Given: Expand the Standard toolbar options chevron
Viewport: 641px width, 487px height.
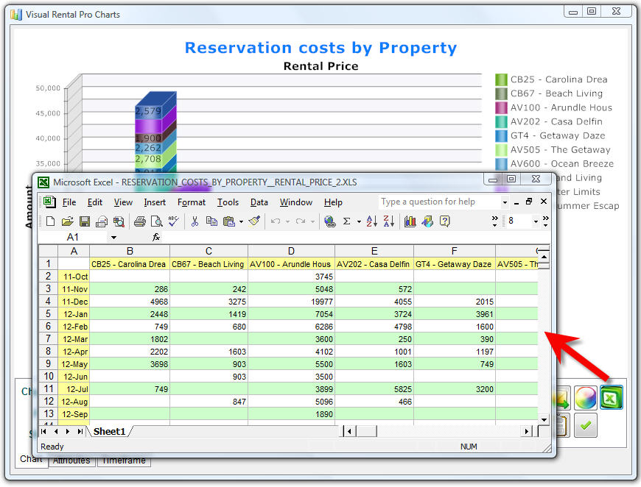Looking at the screenshot, I should [x=494, y=221].
